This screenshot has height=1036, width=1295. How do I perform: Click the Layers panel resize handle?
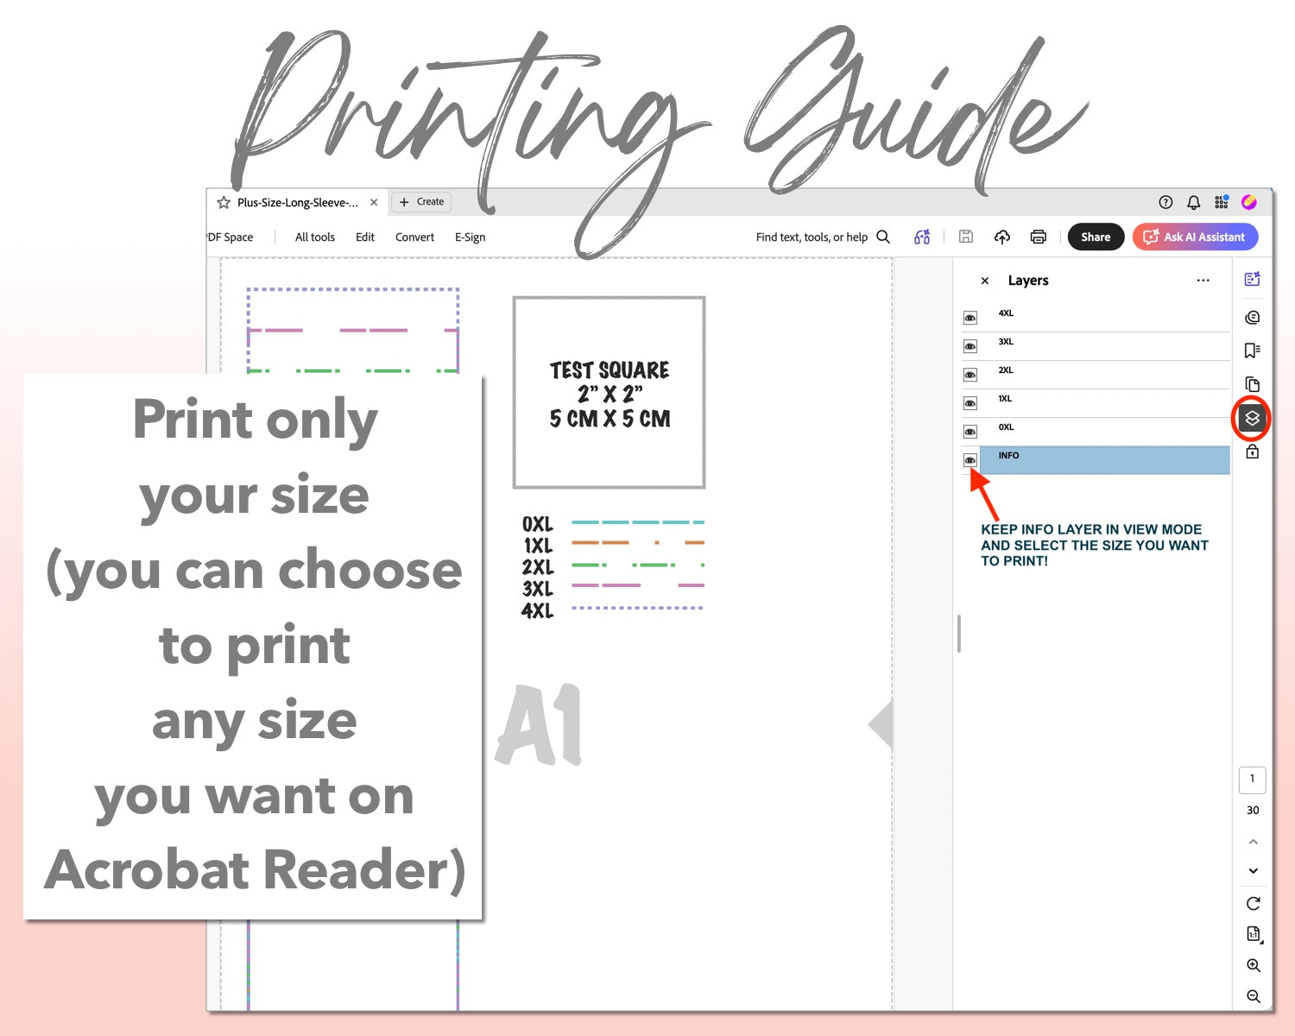959,633
